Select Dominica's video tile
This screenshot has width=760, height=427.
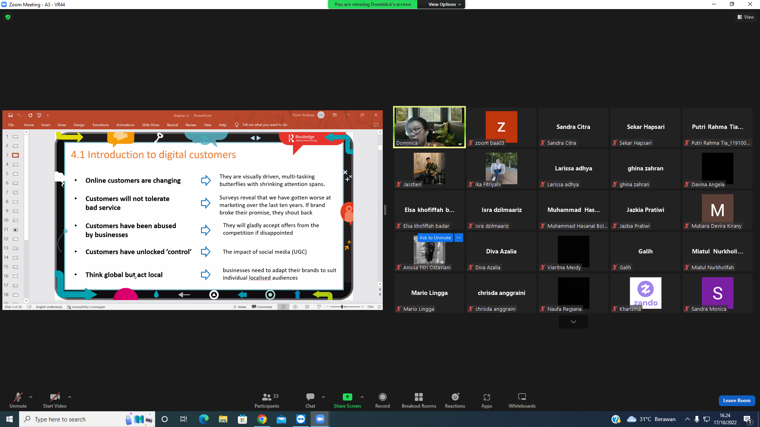[x=429, y=127]
